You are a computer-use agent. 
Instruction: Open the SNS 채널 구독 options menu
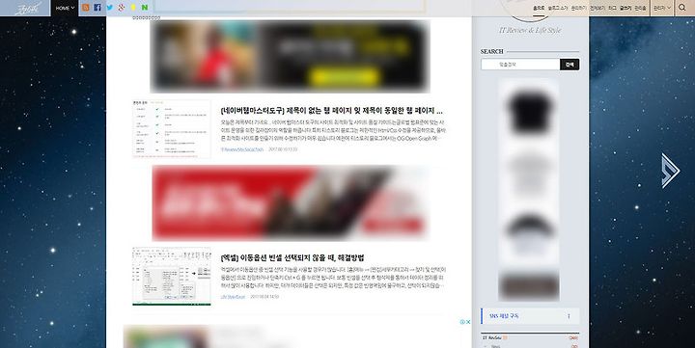tap(569, 316)
